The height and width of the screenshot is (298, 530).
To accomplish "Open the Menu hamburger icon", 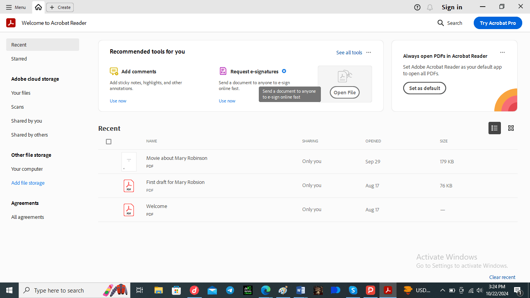I will (x=9, y=7).
